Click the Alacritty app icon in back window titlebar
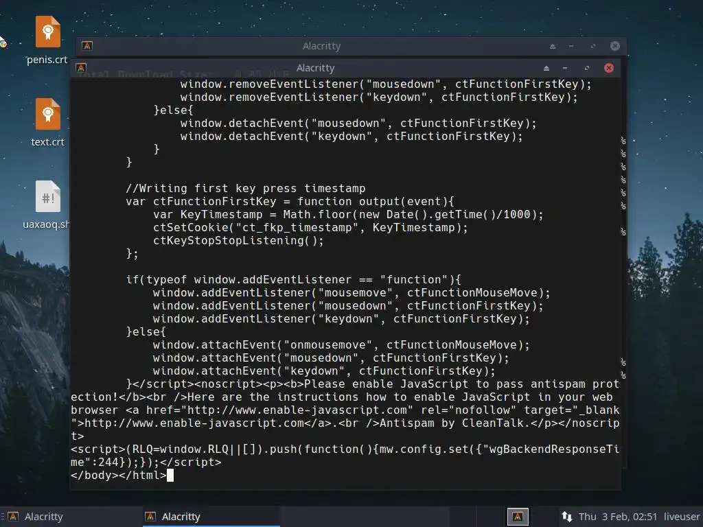Image resolution: width=703 pixels, height=527 pixels. click(x=87, y=46)
